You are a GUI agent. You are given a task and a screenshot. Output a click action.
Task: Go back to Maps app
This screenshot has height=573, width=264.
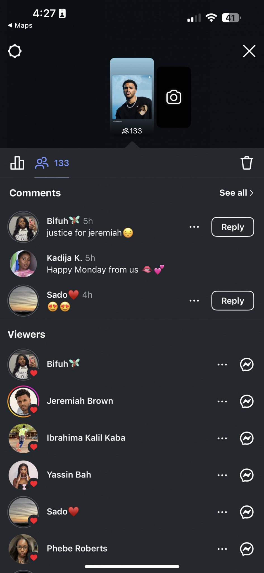point(20,25)
